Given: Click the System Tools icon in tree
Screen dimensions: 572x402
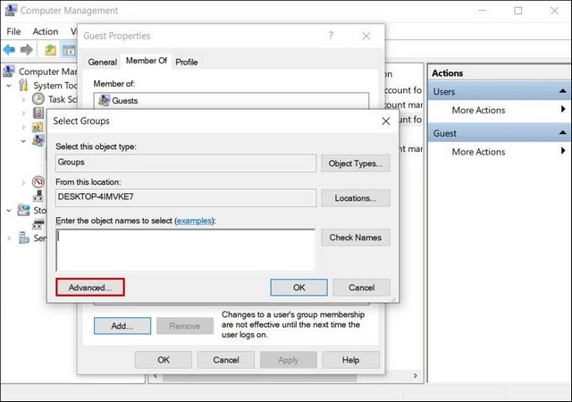Looking at the screenshot, I should [24, 85].
